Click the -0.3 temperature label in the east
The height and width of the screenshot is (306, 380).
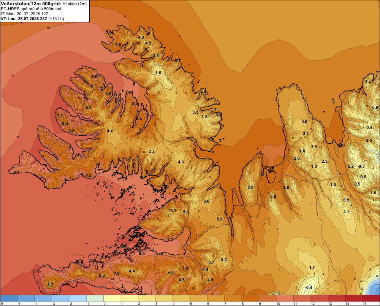(x=361, y=166)
